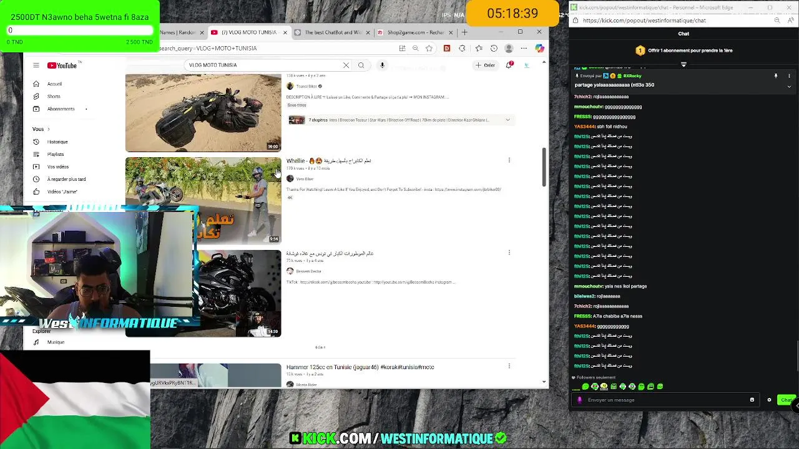Expand the Vous sidebar section
The image size is (799, 449).
point(41,129)
